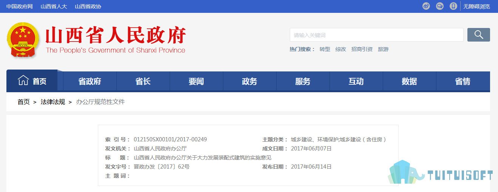Click 办公厅规范性文件 in the breadcrumb
The image size is (498, 192).
(x=101, y=102)
